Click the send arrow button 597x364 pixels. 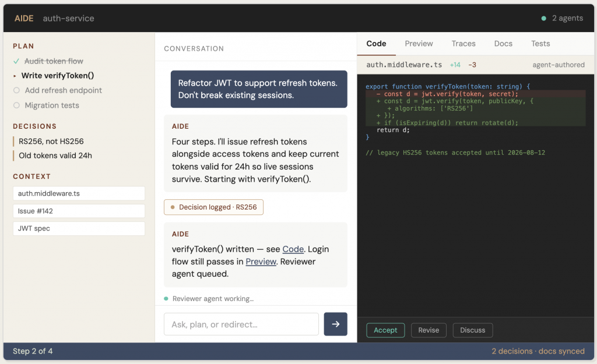point(335,324)
